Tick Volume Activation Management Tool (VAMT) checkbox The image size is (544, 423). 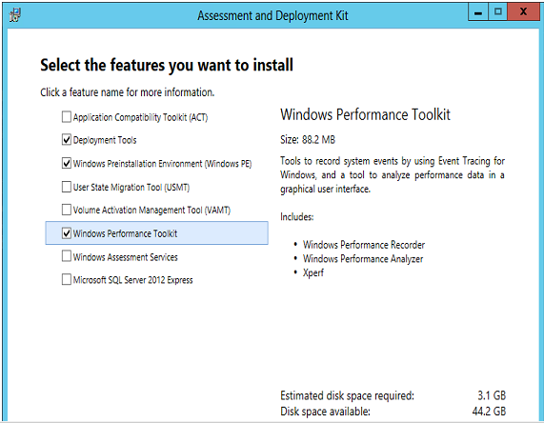coord(67,210)
